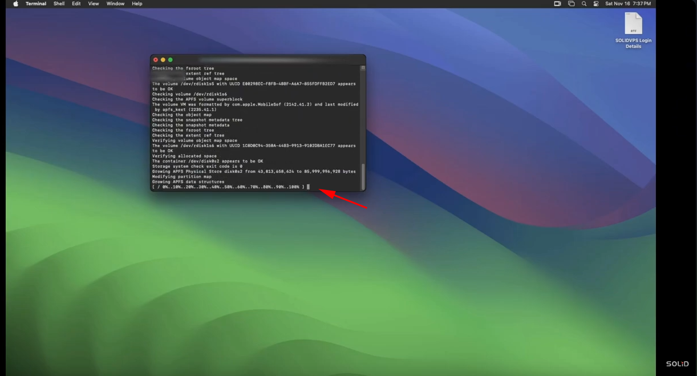This screenshot has height=376, width=697.
Task: Click the screen mirroring status icon
Action: pos(557,3)
